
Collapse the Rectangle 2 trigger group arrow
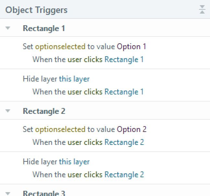point(8,111)
